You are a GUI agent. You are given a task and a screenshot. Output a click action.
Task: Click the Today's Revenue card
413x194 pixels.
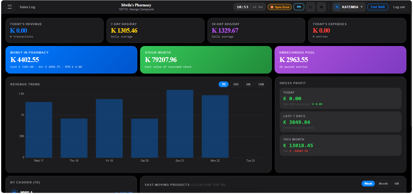pos(54,30)
